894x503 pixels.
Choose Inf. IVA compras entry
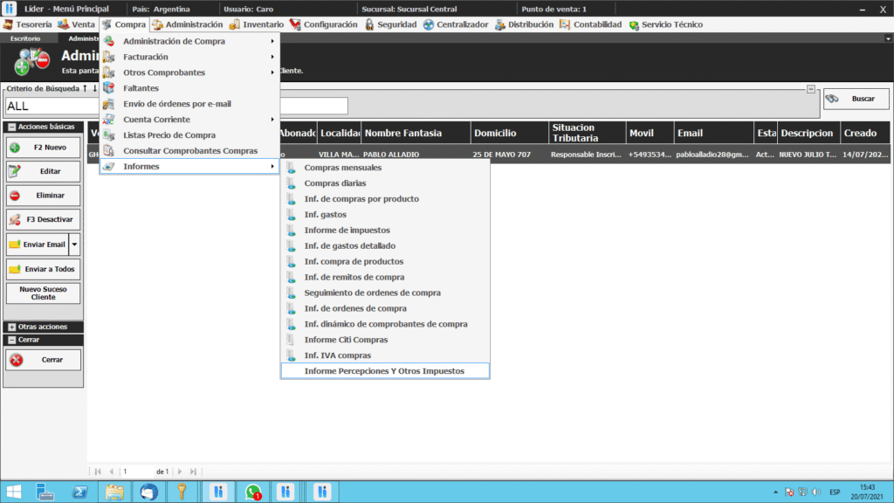coord(337,355)
